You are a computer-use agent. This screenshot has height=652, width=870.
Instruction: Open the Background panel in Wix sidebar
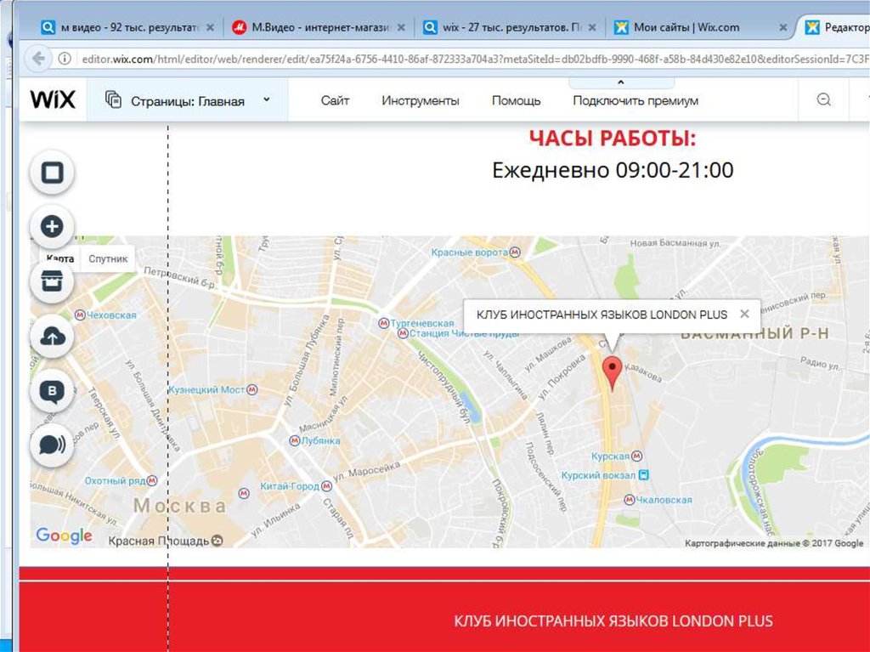(52, 173)
